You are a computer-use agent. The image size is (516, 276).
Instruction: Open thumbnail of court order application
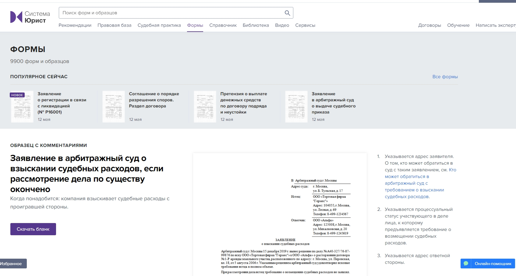(296, 107)
